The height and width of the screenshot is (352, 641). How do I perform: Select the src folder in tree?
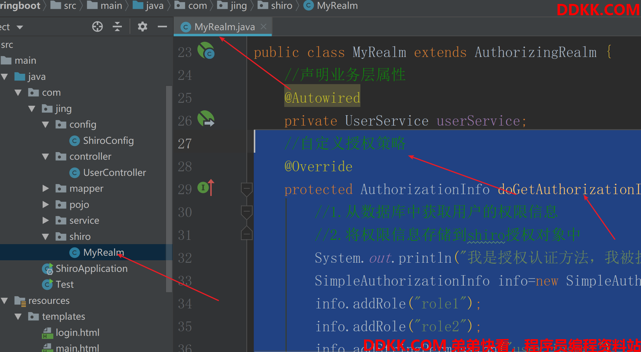point(7,44)
